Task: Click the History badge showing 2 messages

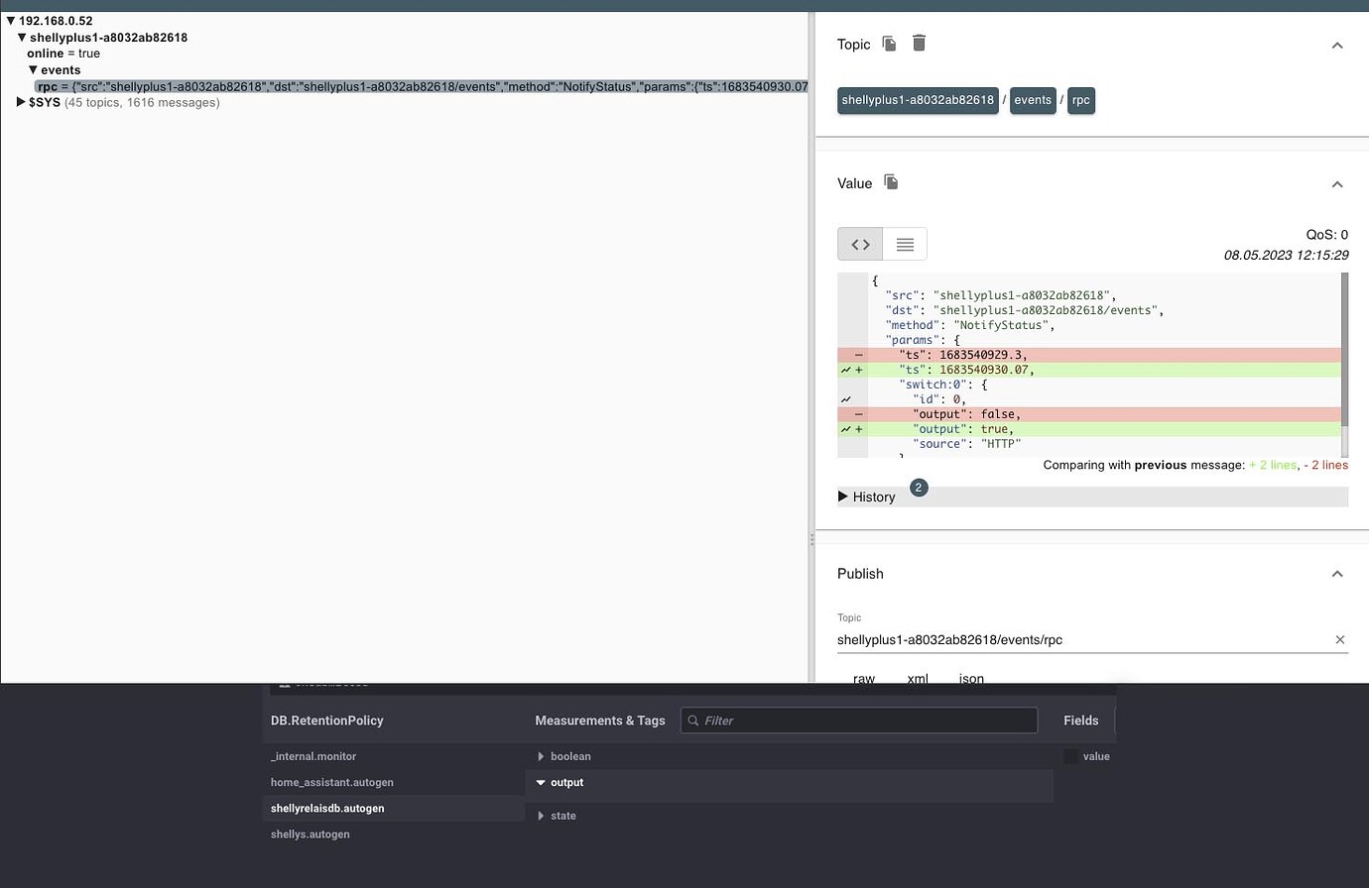Action: point(918,488)
